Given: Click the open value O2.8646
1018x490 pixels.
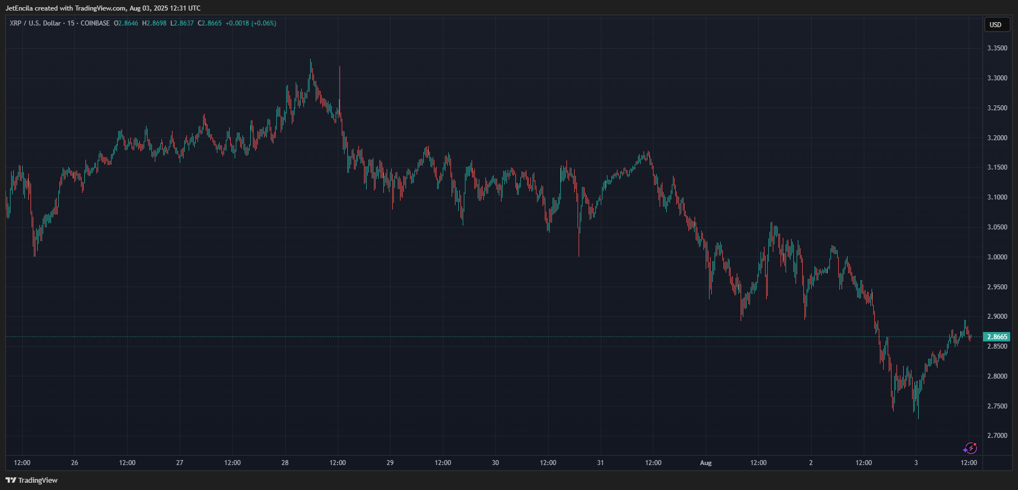Looking at the screenshot, I should pyautogui.click(x=126, y=23).
